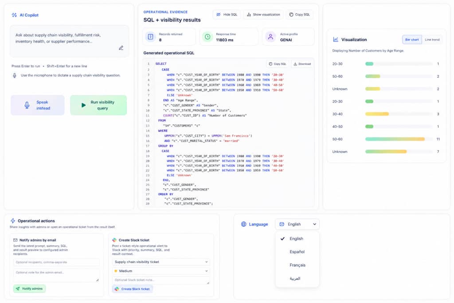Click the 'San Francisco' string in the SQL
The height and width of the screenshot is (303, 454).
237,136
